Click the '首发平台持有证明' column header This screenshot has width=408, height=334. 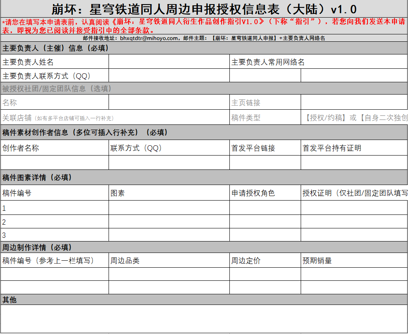coord(354,148)
